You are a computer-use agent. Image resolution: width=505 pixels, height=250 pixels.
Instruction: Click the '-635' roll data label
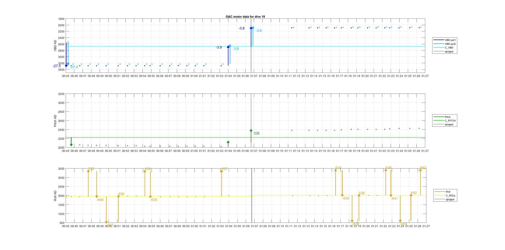click(346, 198)
